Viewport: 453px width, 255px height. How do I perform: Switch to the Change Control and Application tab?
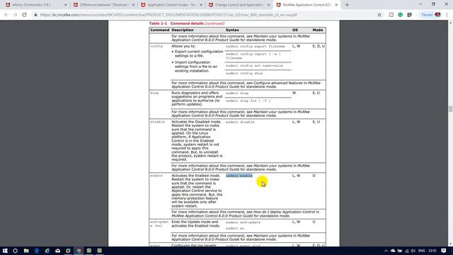tap(239, 5)
